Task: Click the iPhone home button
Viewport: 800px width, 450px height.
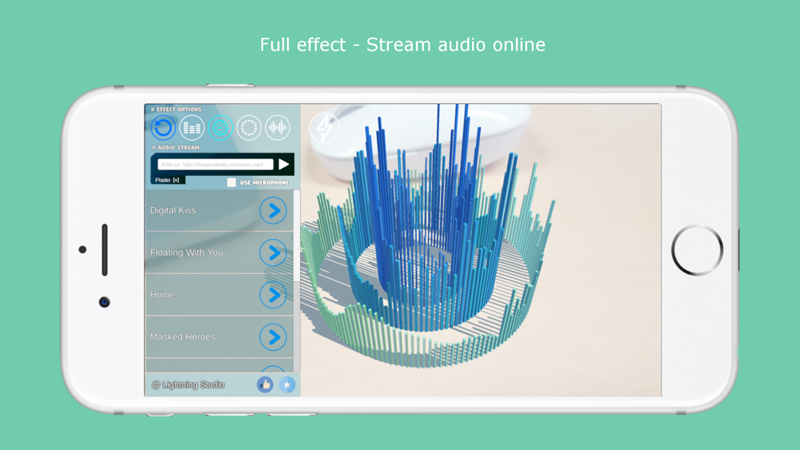Action: (697, 250)
